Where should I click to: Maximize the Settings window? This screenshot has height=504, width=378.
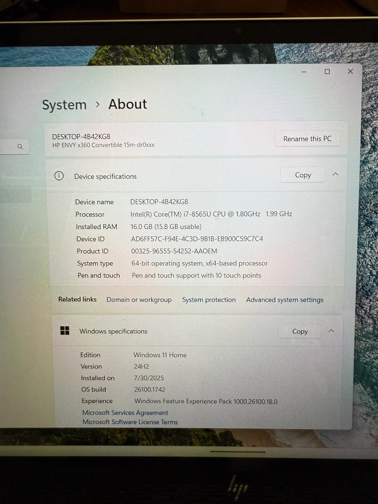pyautogui.click(x=327, y=71)
